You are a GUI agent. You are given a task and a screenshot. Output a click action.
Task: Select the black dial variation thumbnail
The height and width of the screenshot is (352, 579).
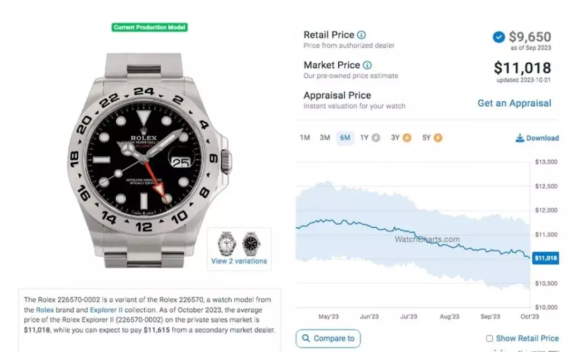(251, 244)
